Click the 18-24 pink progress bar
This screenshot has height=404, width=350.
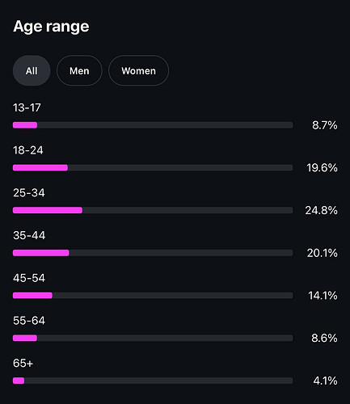point(40,167)
